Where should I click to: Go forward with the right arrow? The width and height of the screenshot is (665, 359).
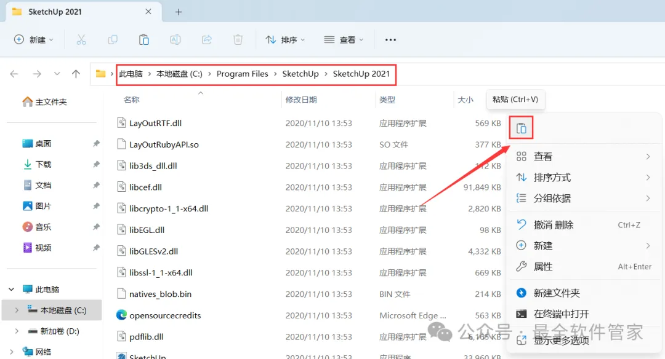[x=37, y=74]
